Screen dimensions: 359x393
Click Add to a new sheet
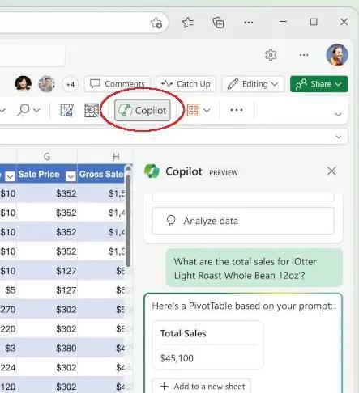(201, 387)
